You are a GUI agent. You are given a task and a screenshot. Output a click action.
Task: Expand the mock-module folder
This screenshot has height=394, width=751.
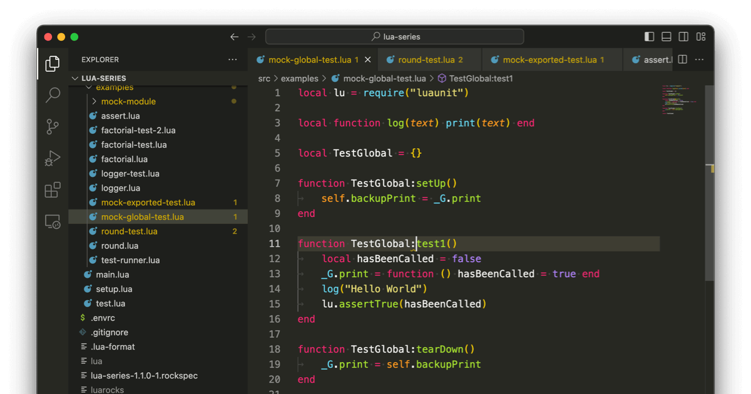128,101
